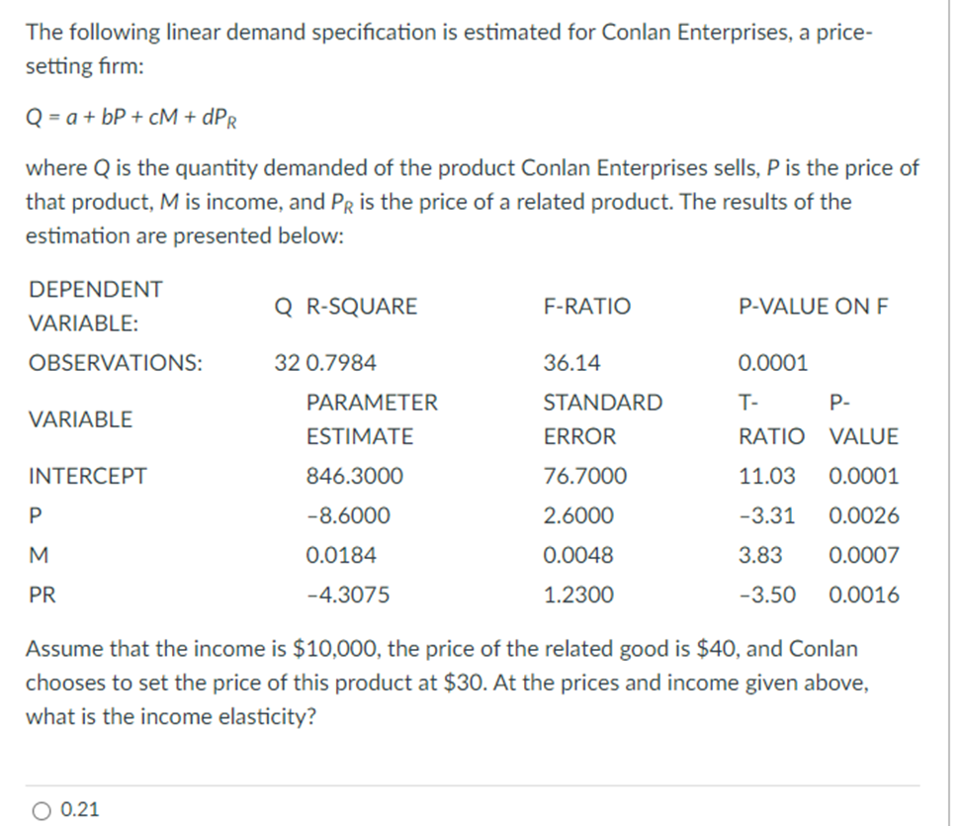Click the M variable row label
The image size is (964, 826).
tap(35, 555)
